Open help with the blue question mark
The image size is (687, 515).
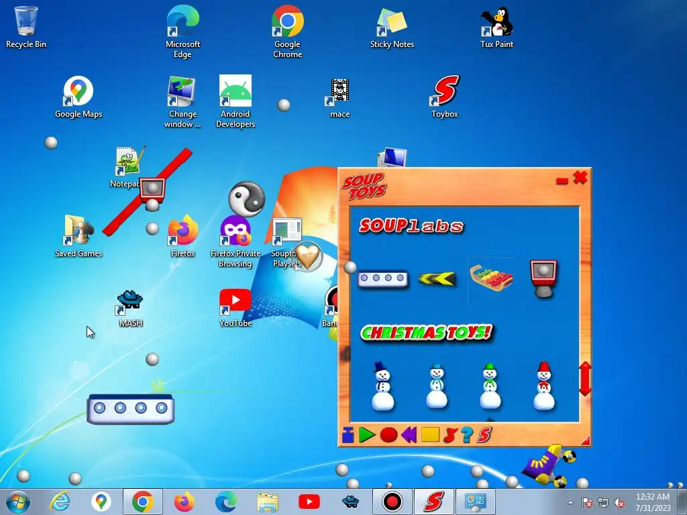(x=467, y=435)
